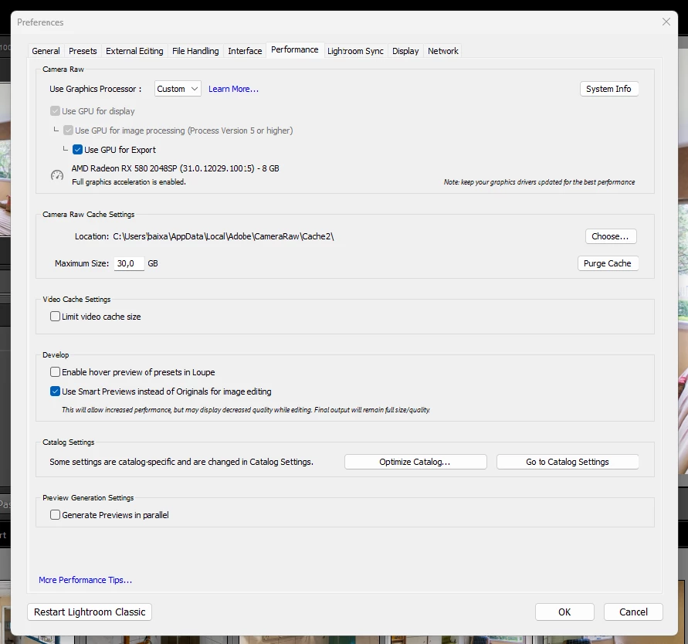Open the More Performance Tips link
Screen dimensions: 688x644
[85, 579]
